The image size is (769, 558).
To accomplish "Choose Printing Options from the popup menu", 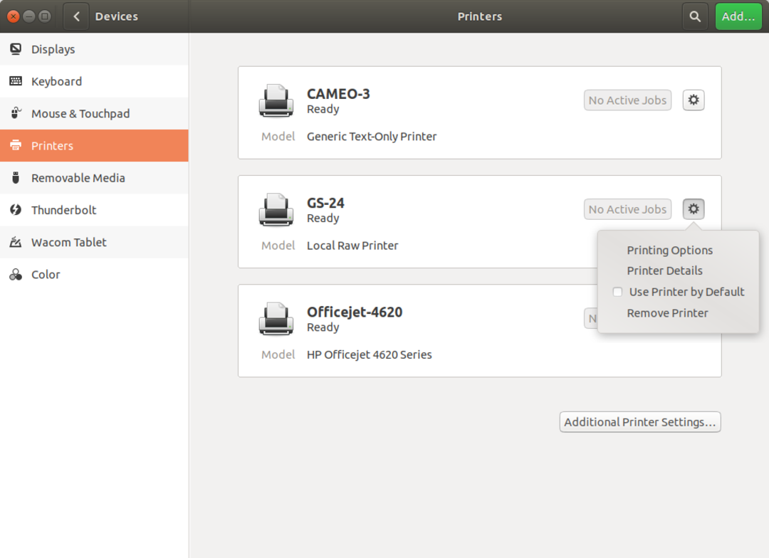I will click(669, 250).
